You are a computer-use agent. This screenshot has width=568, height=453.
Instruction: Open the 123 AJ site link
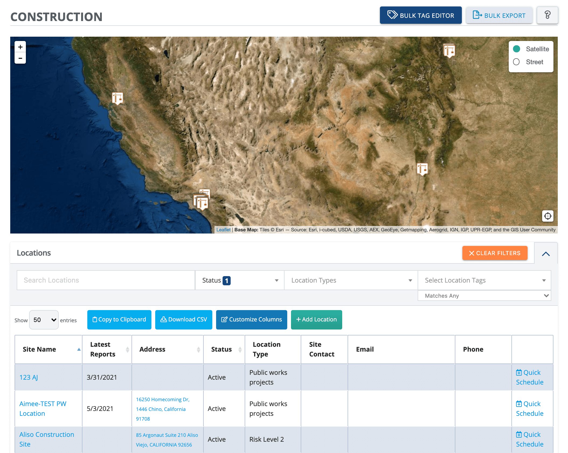[29, 377]
